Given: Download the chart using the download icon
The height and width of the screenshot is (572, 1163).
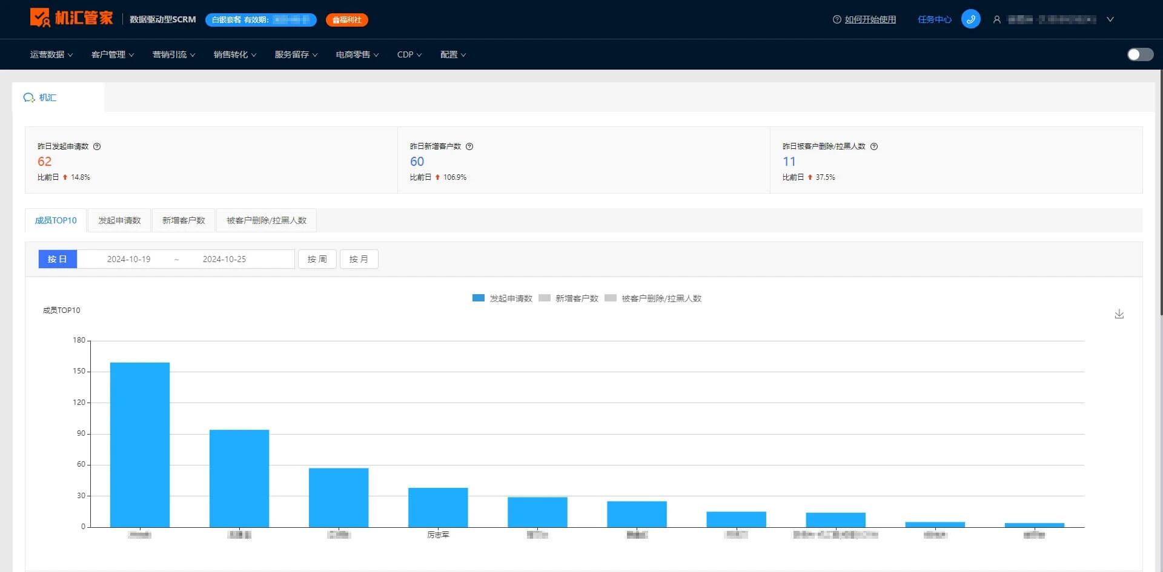Looking at the screenshot, I should tap(1119, 314).
